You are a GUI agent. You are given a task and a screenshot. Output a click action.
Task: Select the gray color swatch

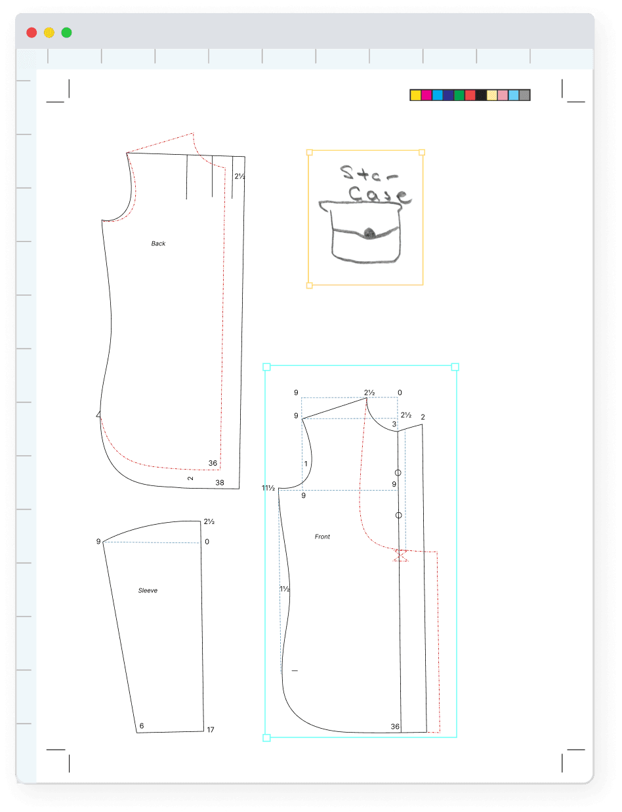(x=524, y=95)
